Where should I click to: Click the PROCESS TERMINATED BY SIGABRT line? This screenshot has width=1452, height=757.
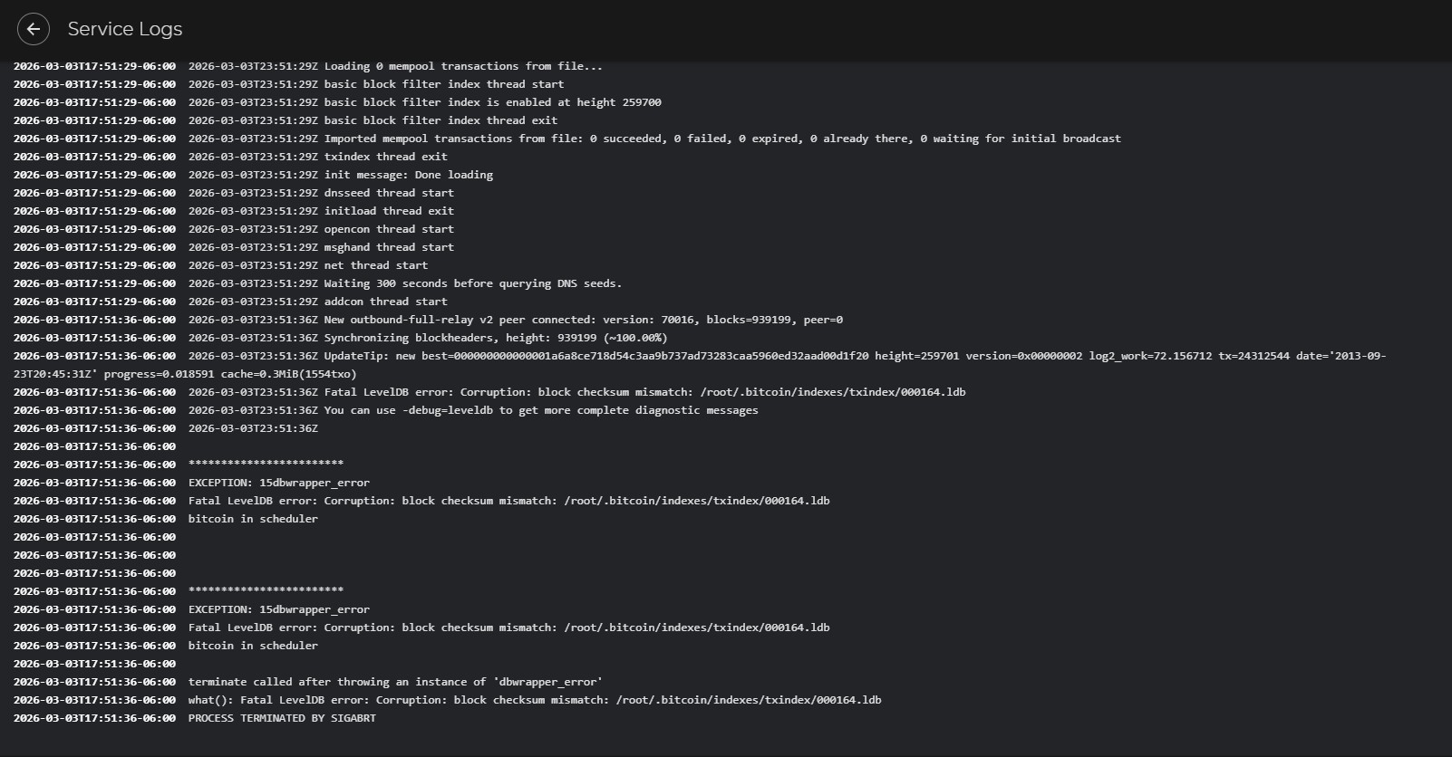282,718
